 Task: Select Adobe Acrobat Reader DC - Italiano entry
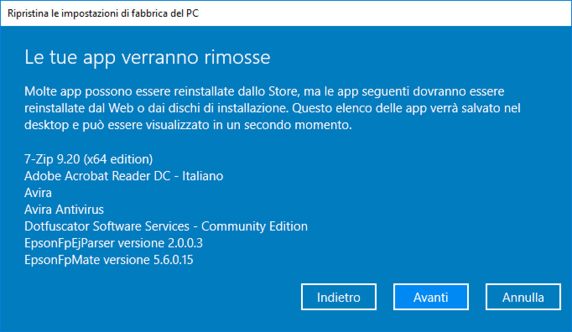coord(124,176)
